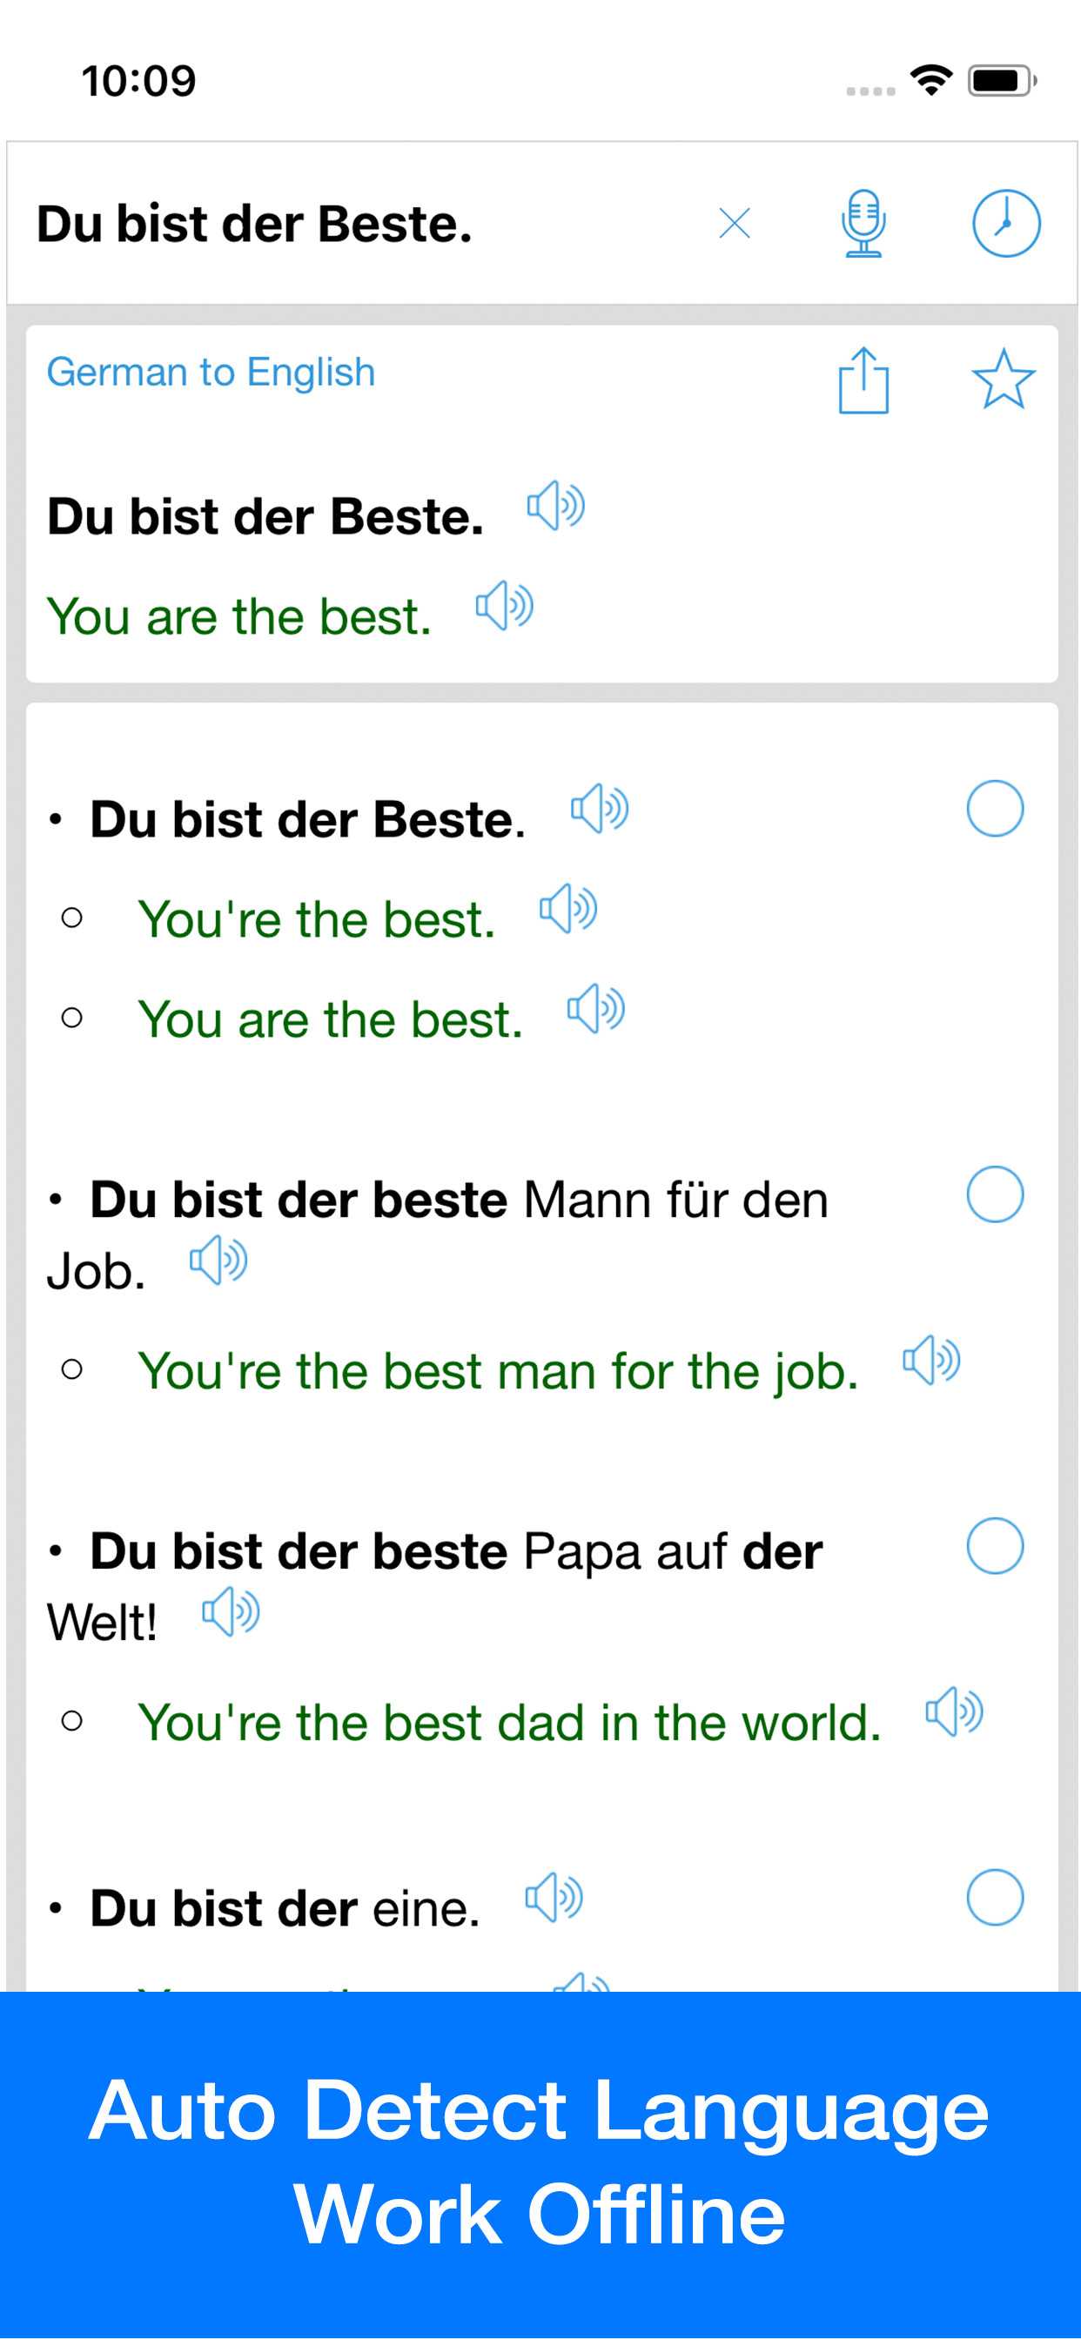Change the 'German to English' language direction

(211, 373)
